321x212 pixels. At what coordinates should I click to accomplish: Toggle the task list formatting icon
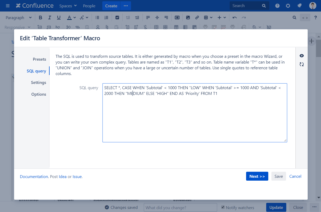coord(117,17)
